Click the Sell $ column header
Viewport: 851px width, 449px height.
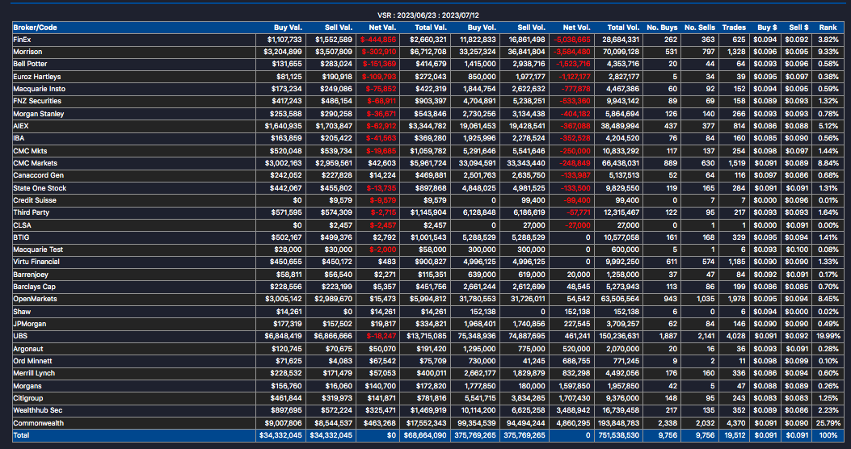coord(799,27)
